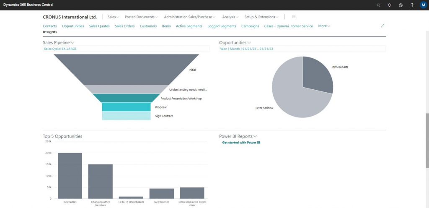Go to Contacts
This screenshot has height=208, width=429.
(50, 26)
